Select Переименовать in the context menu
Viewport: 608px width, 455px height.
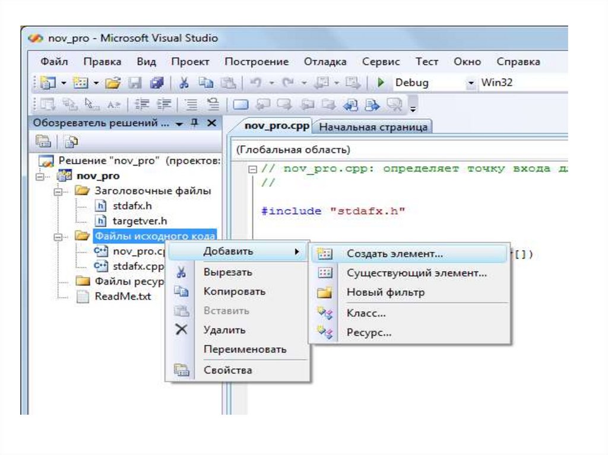[x=245, y=349]
